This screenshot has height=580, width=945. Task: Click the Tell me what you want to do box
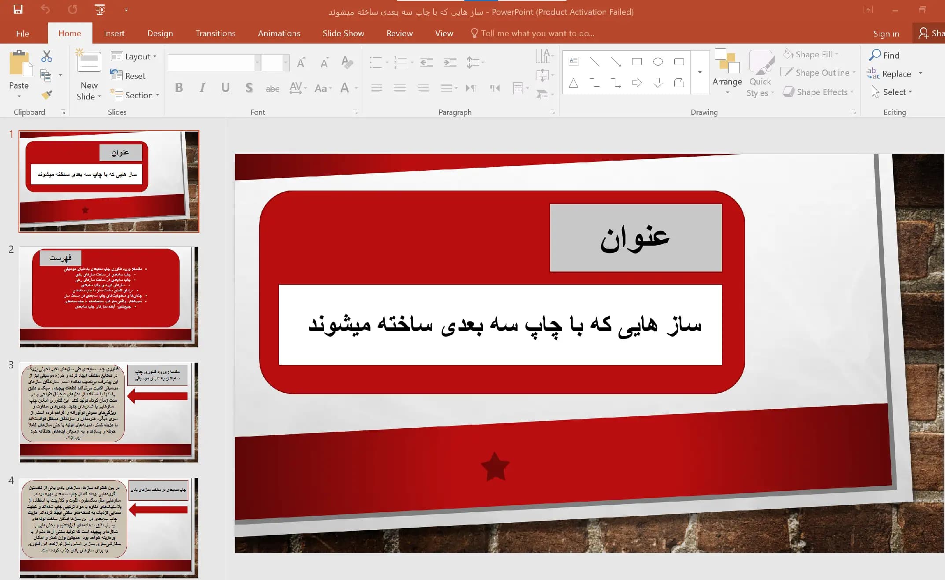(x=533, y=33)
